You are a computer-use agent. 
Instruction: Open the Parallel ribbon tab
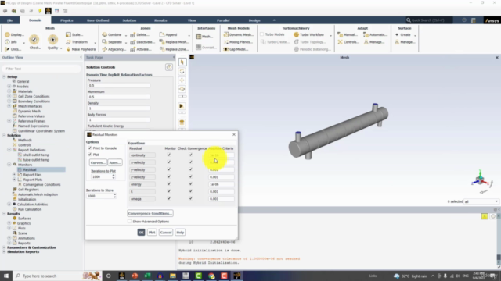click(223, 20)
